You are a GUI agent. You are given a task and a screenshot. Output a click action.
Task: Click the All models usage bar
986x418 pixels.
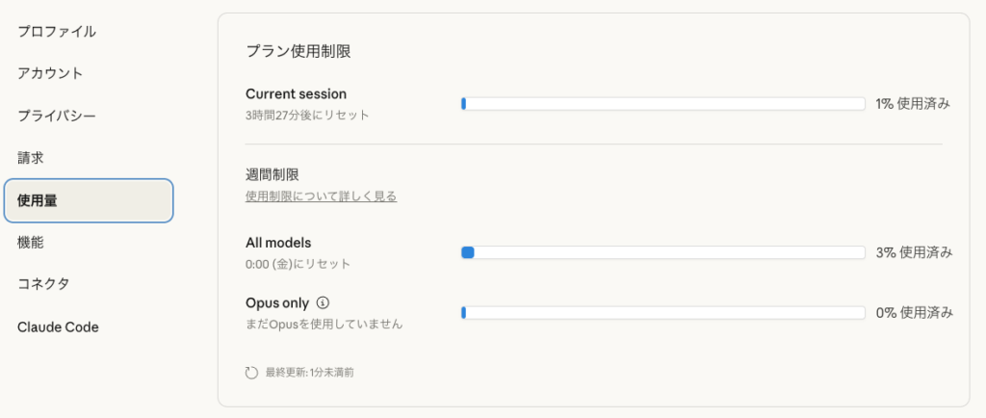(x=662, y=252)
